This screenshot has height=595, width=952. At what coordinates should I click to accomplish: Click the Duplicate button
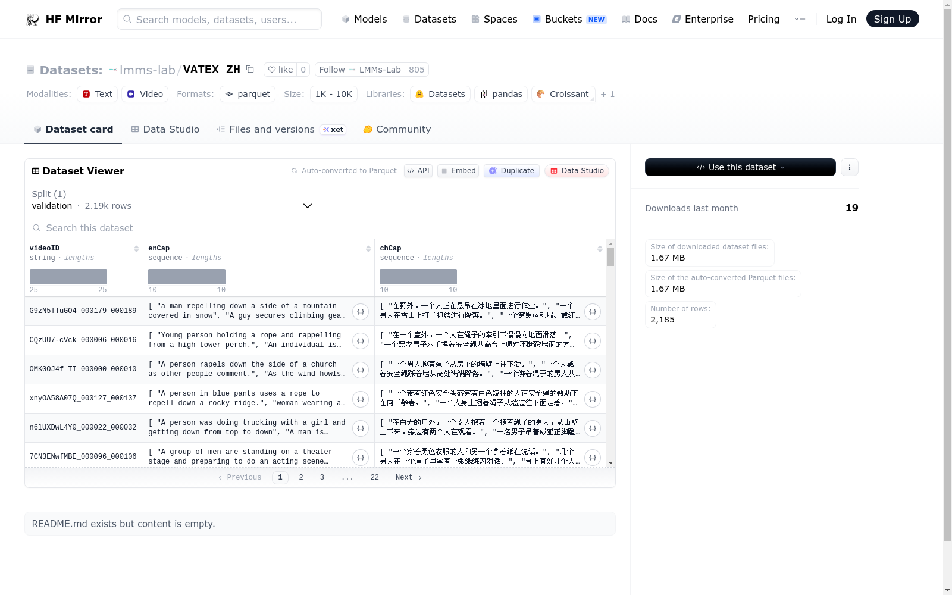(512, 171)
